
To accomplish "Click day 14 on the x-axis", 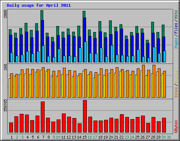I will pyautogui.click(x=79, y=137).
